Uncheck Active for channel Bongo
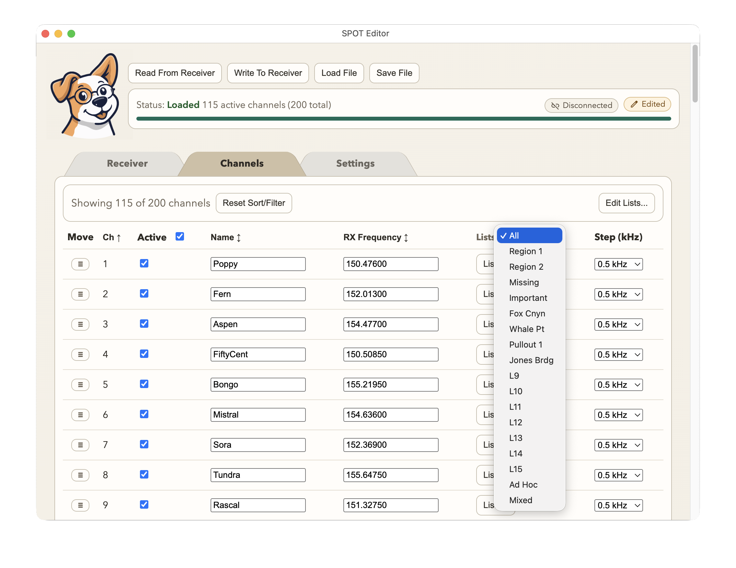 (144, 384)
